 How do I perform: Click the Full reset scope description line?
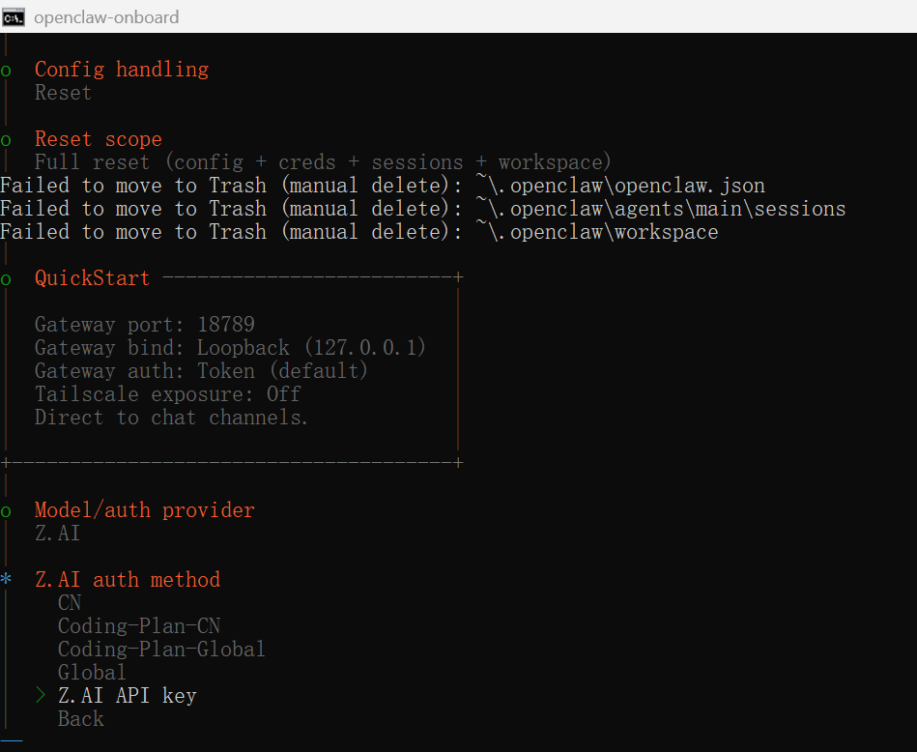click(323, 162)
